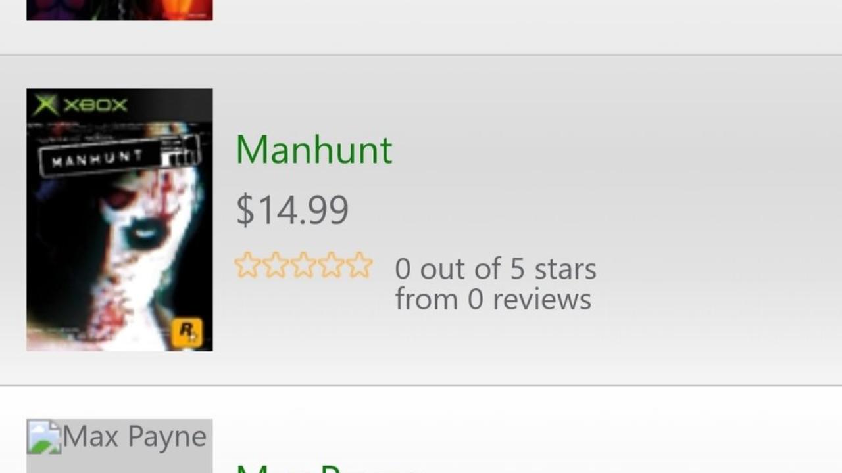The height and width of the screenshot is (473, 842).
Task: Click the "0 out of 5 stars" text
Action: pos(495,269)
